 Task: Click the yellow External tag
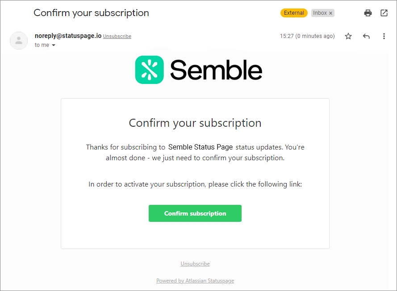point(294,13)
